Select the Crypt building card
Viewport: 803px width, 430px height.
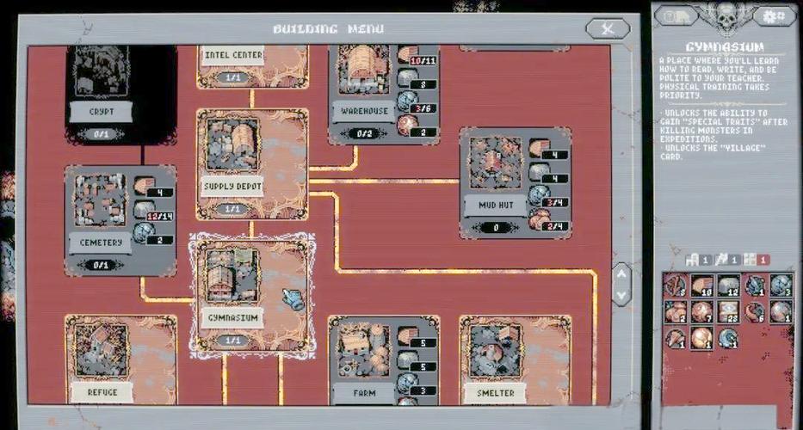click(x=121, y=95)
